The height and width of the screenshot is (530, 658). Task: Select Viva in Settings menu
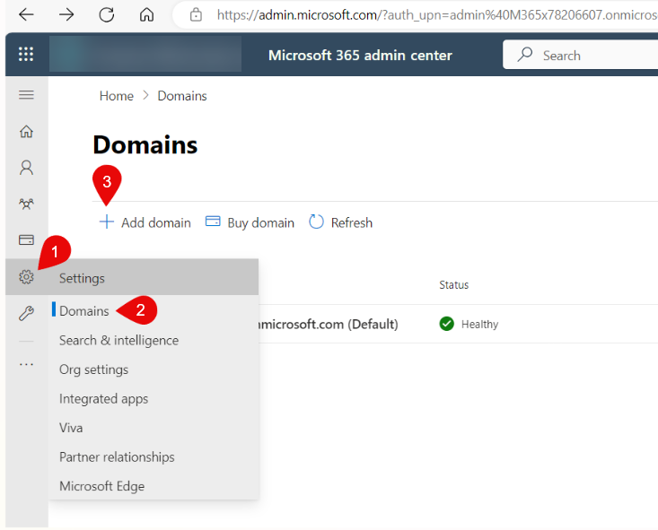71,428
